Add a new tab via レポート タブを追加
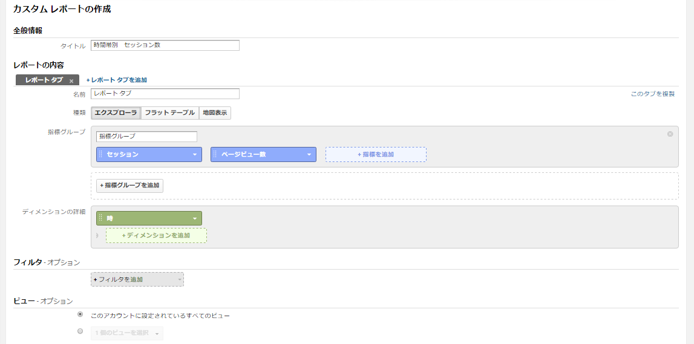This screenshot has width=694, height=344. (117, 80)
